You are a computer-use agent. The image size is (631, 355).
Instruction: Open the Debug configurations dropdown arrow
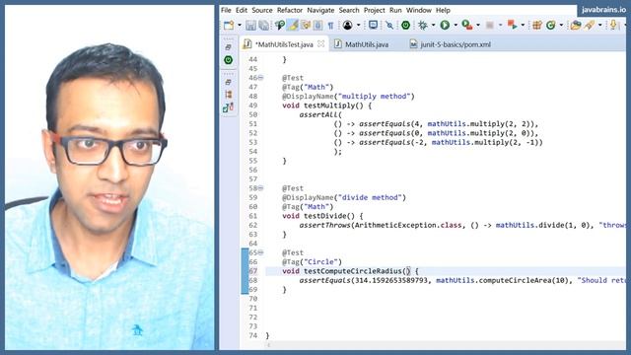coord(433,26)
